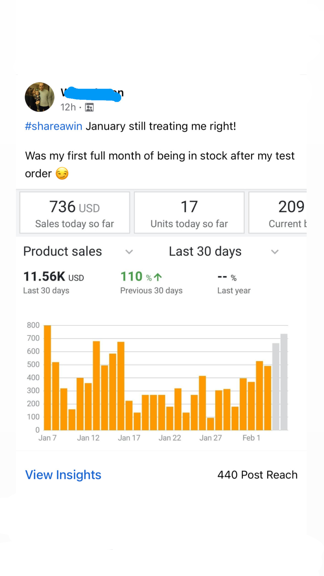Screen dimensions: 324x576
Task: Tap the group audience icon beside 12h
Action: [89, 107]
